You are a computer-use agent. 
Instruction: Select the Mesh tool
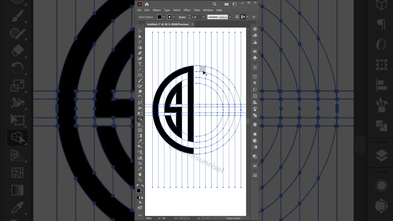(140, 130)
